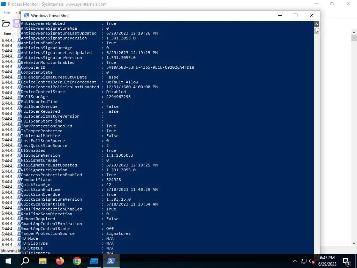This screenshot has height=268, width=357.
Task: Click the PowerShell scrollbar up arrow
Action: 317,24
